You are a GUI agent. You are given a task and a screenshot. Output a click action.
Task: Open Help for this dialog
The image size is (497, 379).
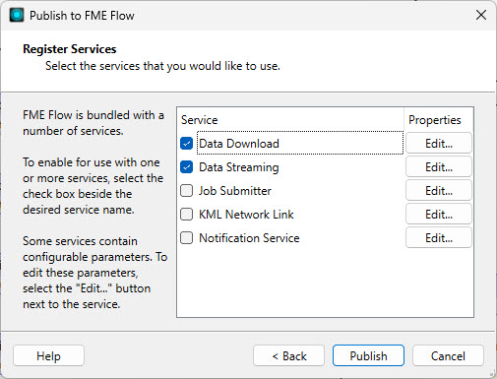48,355
